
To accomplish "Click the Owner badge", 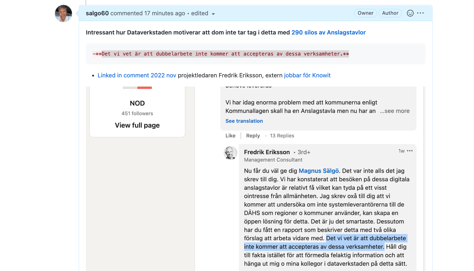I will (x=365, y=13).
